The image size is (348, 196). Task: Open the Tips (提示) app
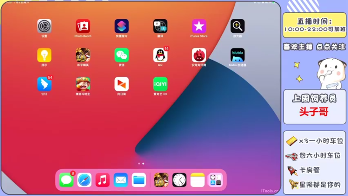tap(44, 55)
